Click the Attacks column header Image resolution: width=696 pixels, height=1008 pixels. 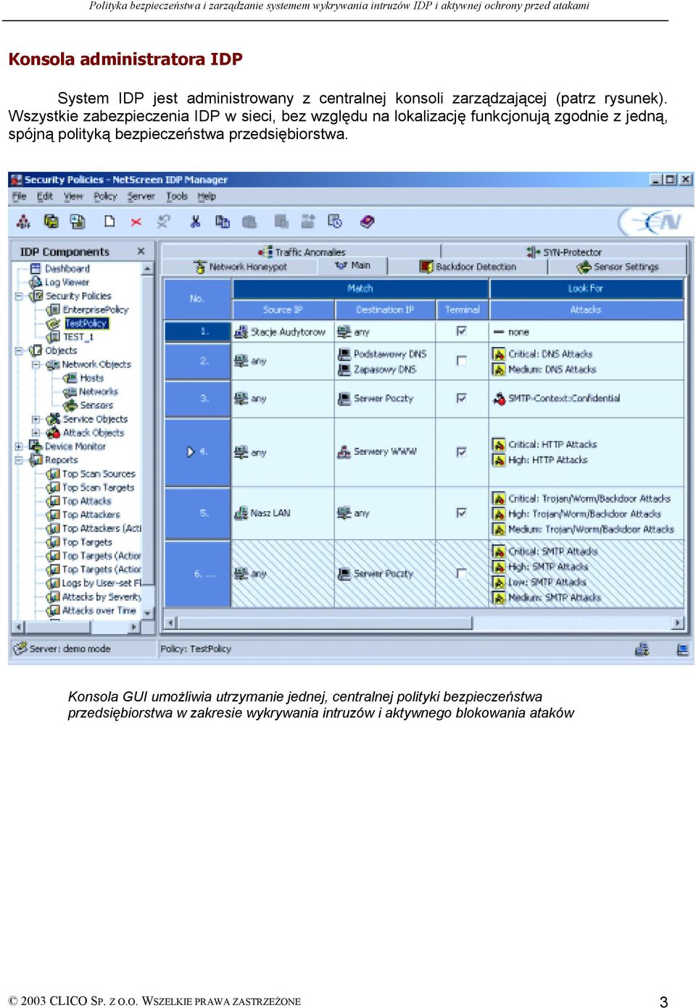tap(586, 309)
